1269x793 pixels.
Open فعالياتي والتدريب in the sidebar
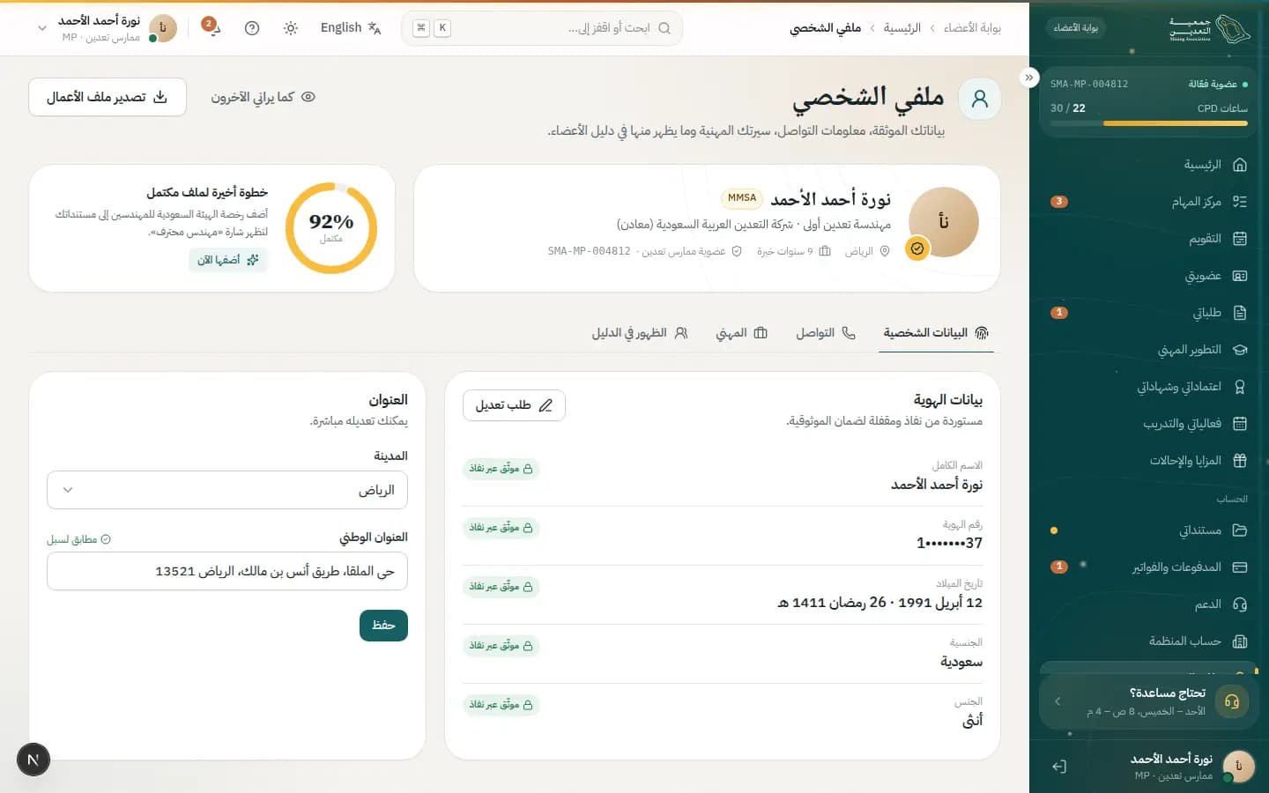point(1149,424)
